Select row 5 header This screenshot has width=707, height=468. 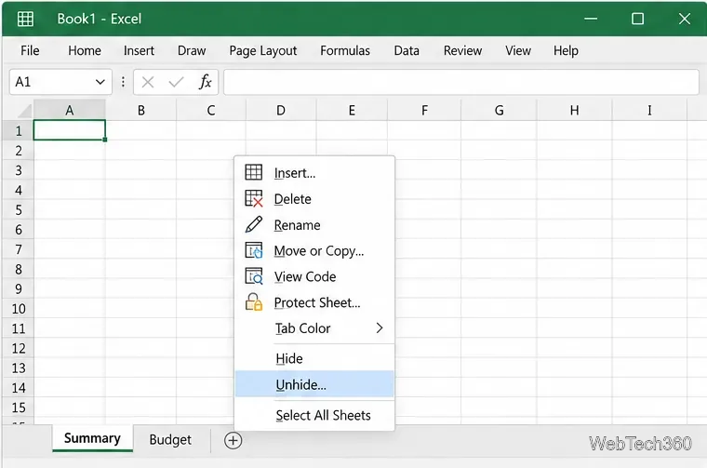click(18, 209)
